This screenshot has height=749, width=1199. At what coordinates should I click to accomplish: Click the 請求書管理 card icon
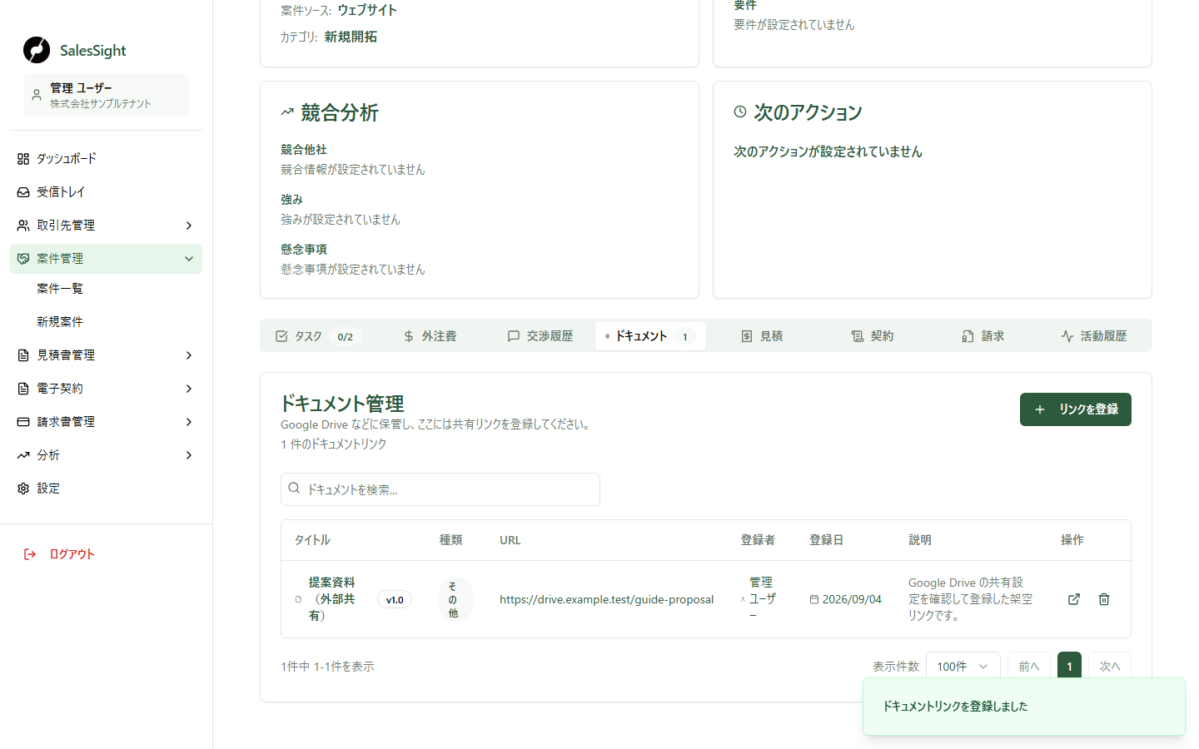point(23,422)
